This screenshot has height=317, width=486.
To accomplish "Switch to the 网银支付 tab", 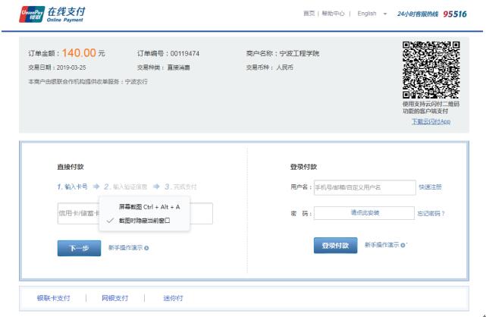I will pos(114,298).
